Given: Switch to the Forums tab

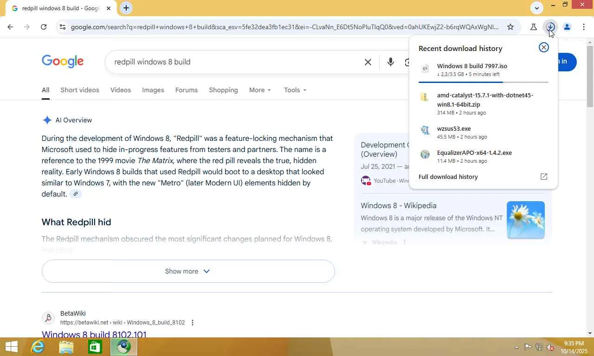Looking at the screenshot, I should point(187,90).
